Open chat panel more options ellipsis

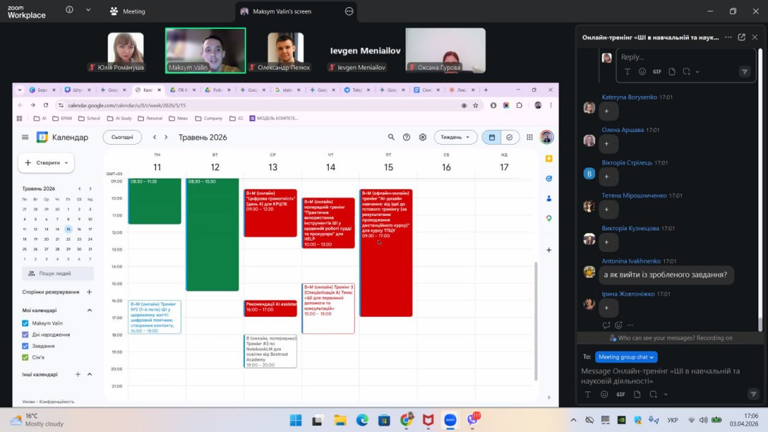pyautogui.click(x=728, y=37)
